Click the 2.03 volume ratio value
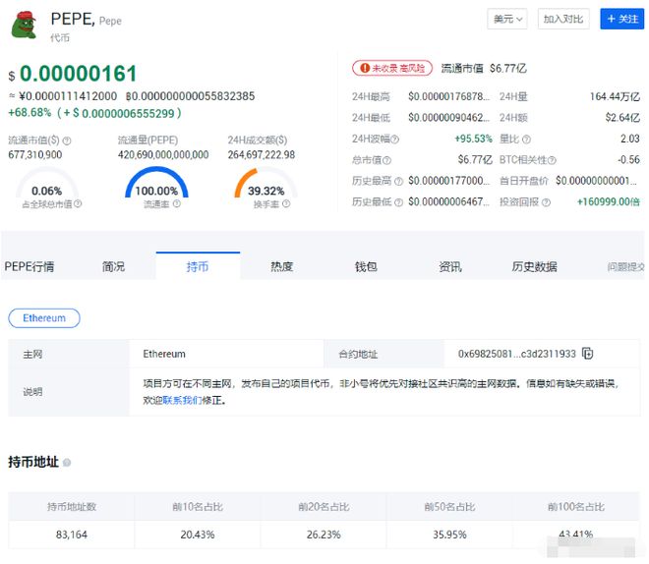Viewport: 649px width, 564px height. pyautogui.click(x=630, y=139)
